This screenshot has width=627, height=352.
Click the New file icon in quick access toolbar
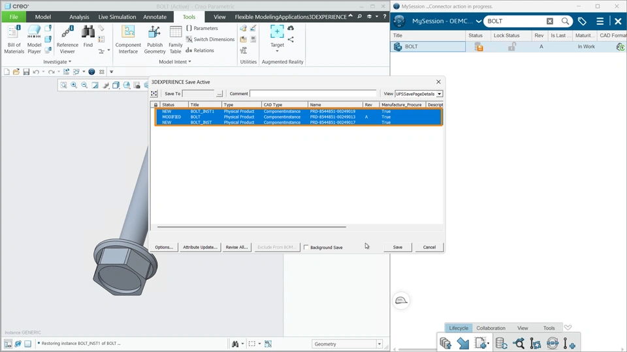[x=7, y=72]
